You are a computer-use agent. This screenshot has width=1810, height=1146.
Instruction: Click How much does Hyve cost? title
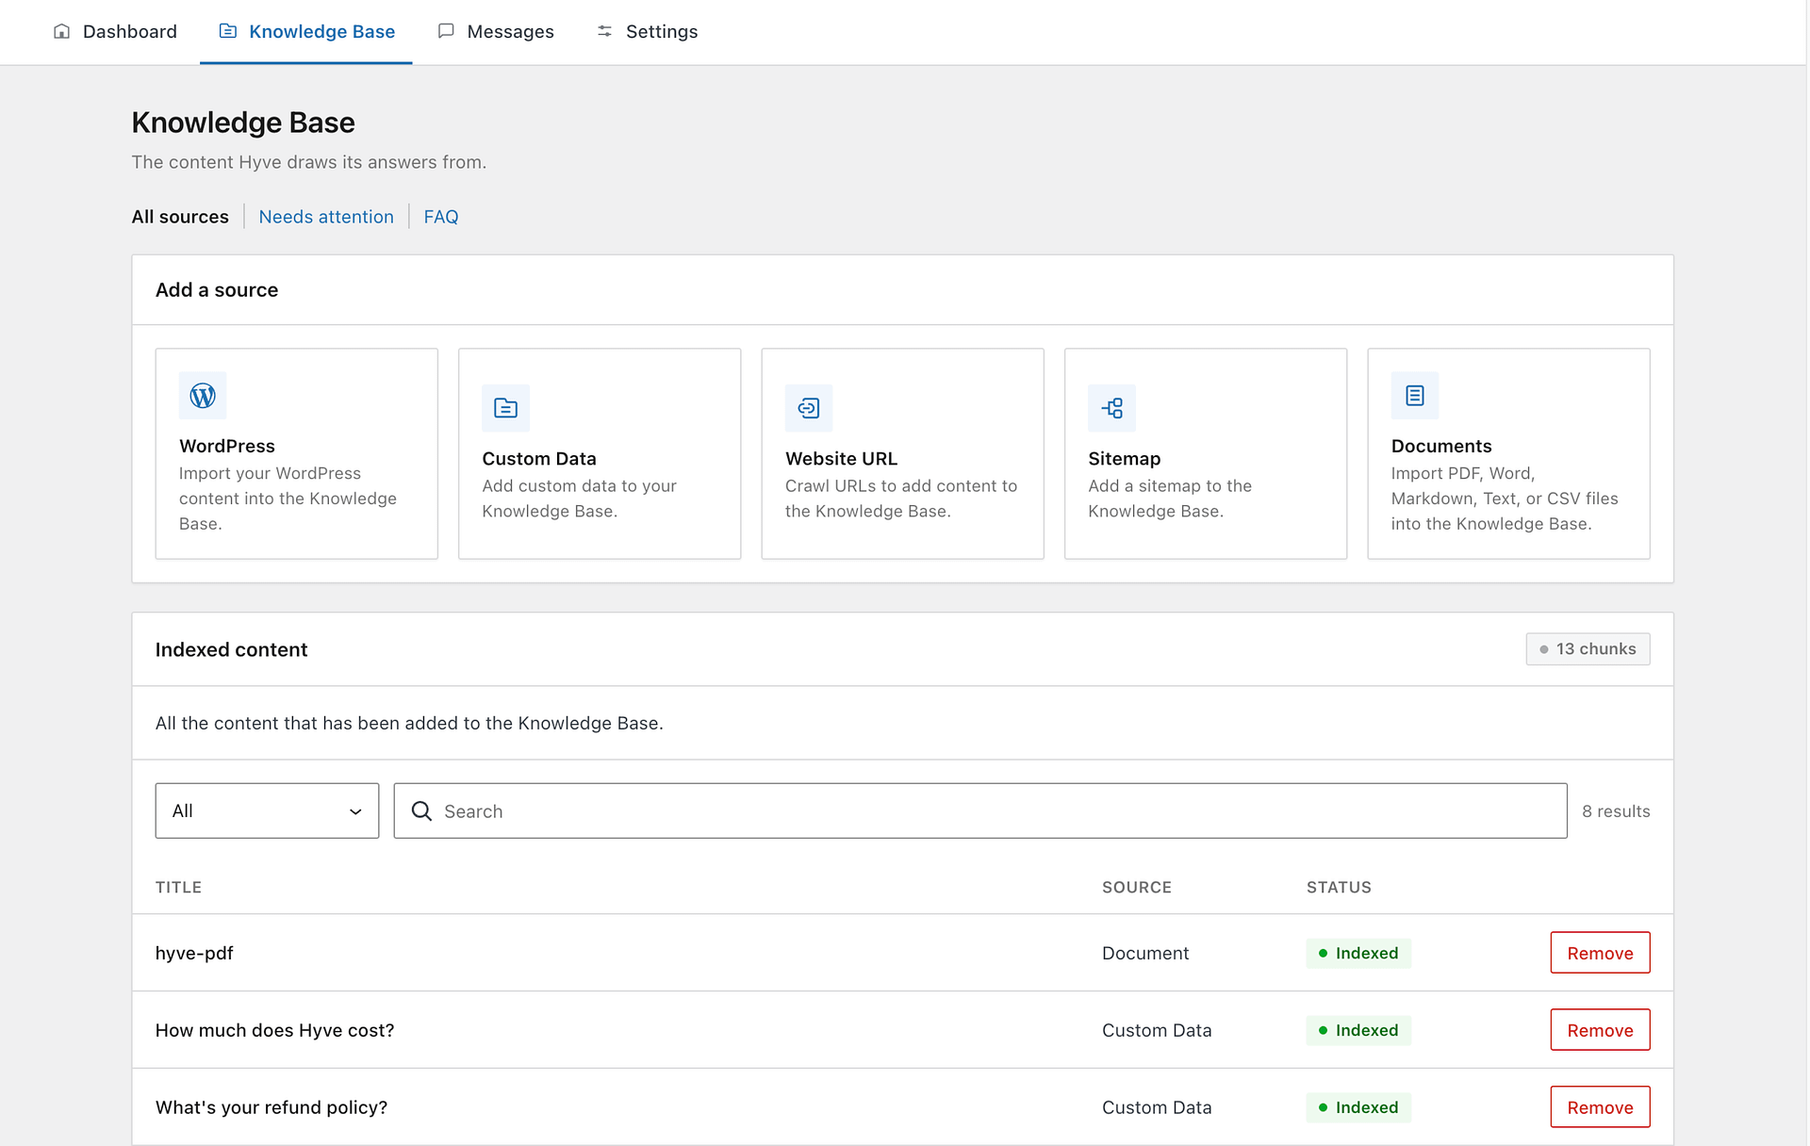pyautogui.click(x=274, y=1030)
